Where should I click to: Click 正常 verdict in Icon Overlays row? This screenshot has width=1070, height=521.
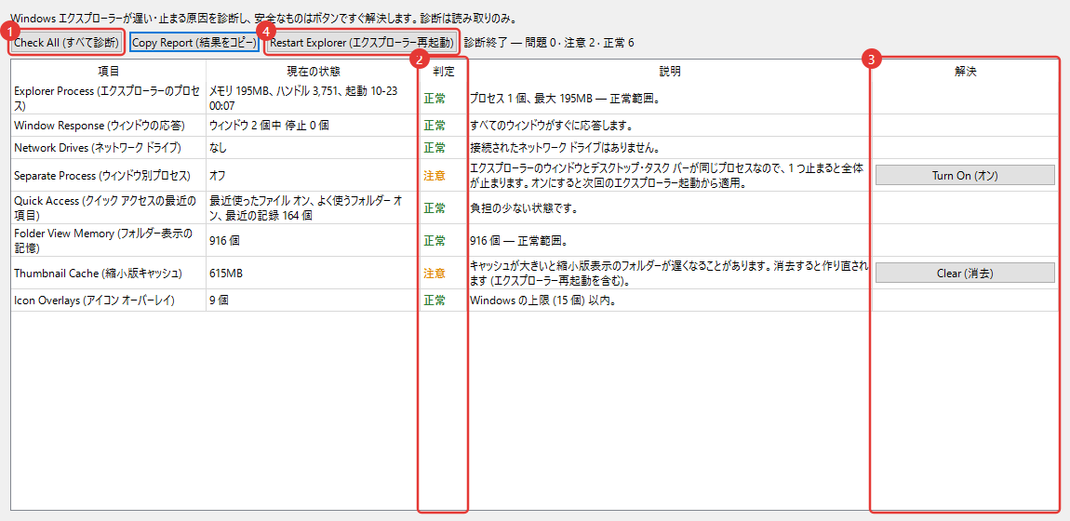(x=435, y=301)
